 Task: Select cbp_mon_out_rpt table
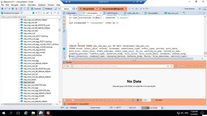click(x=31, y=74)
